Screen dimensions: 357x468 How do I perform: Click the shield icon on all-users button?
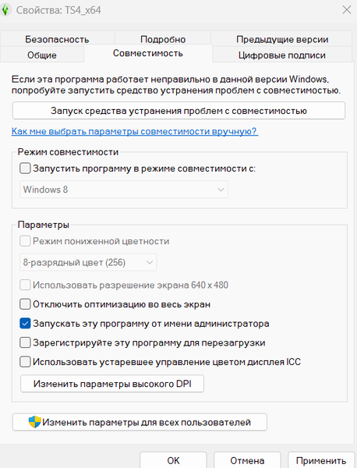point(34,422)
